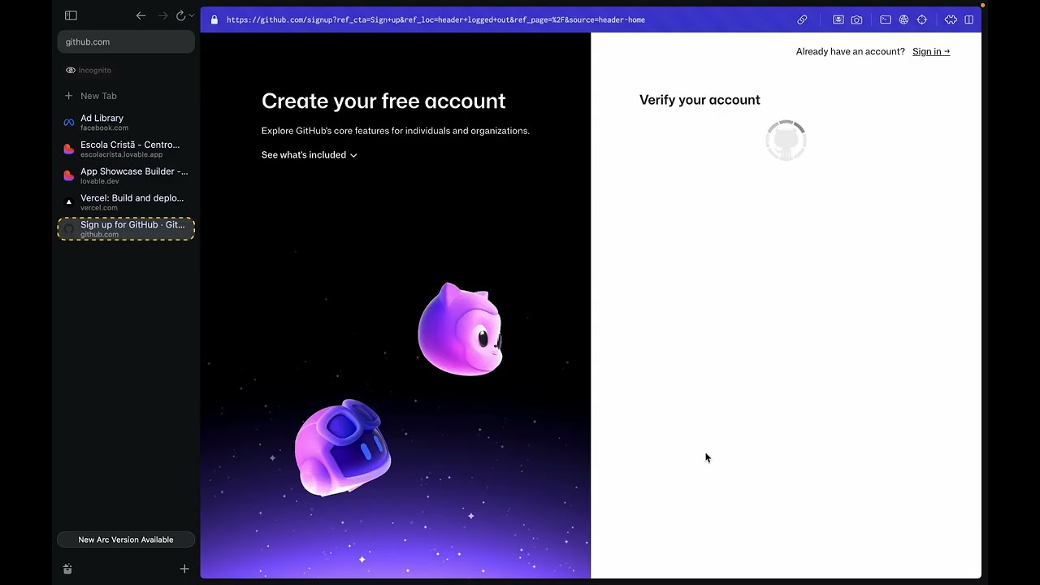Click the GitHub signup URL text
1040x585 pixels.
435,19
